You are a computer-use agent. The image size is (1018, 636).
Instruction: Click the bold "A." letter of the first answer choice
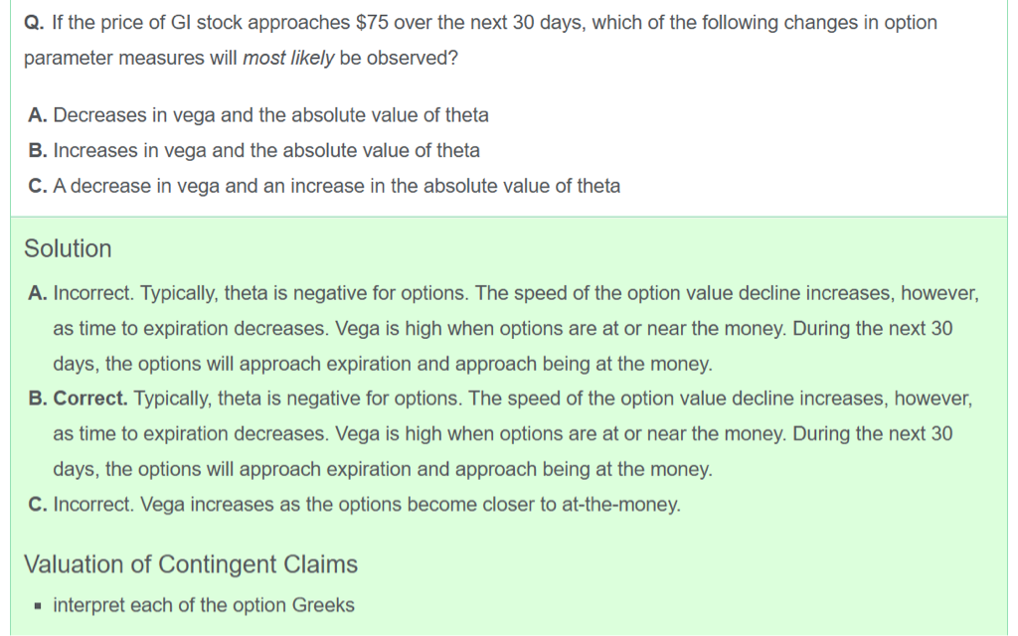(x=38, y=115)
